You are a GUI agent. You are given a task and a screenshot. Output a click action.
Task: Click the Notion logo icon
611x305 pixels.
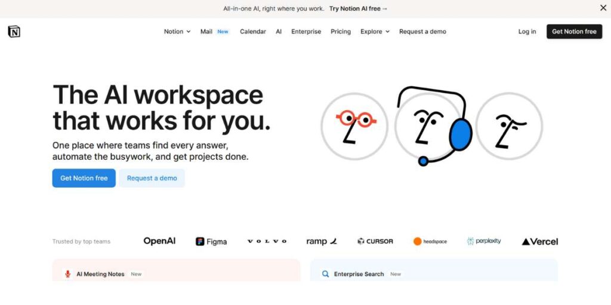(x=14, y=32)
